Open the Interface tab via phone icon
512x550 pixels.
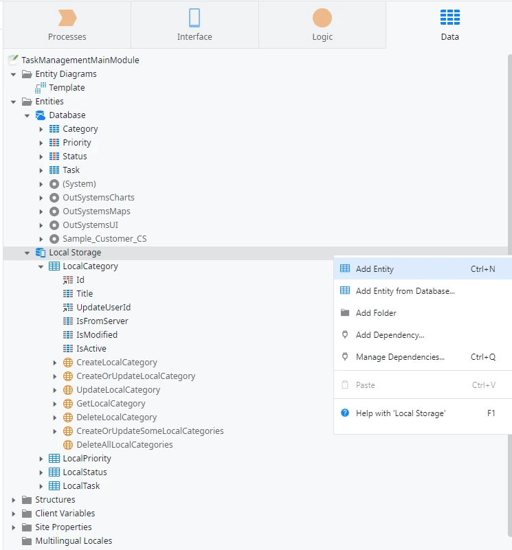pyautogui.click(x=194, y=19)
